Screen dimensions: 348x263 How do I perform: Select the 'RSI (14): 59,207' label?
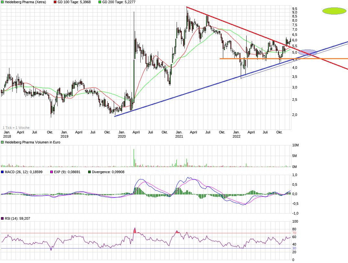click(17, 218)
